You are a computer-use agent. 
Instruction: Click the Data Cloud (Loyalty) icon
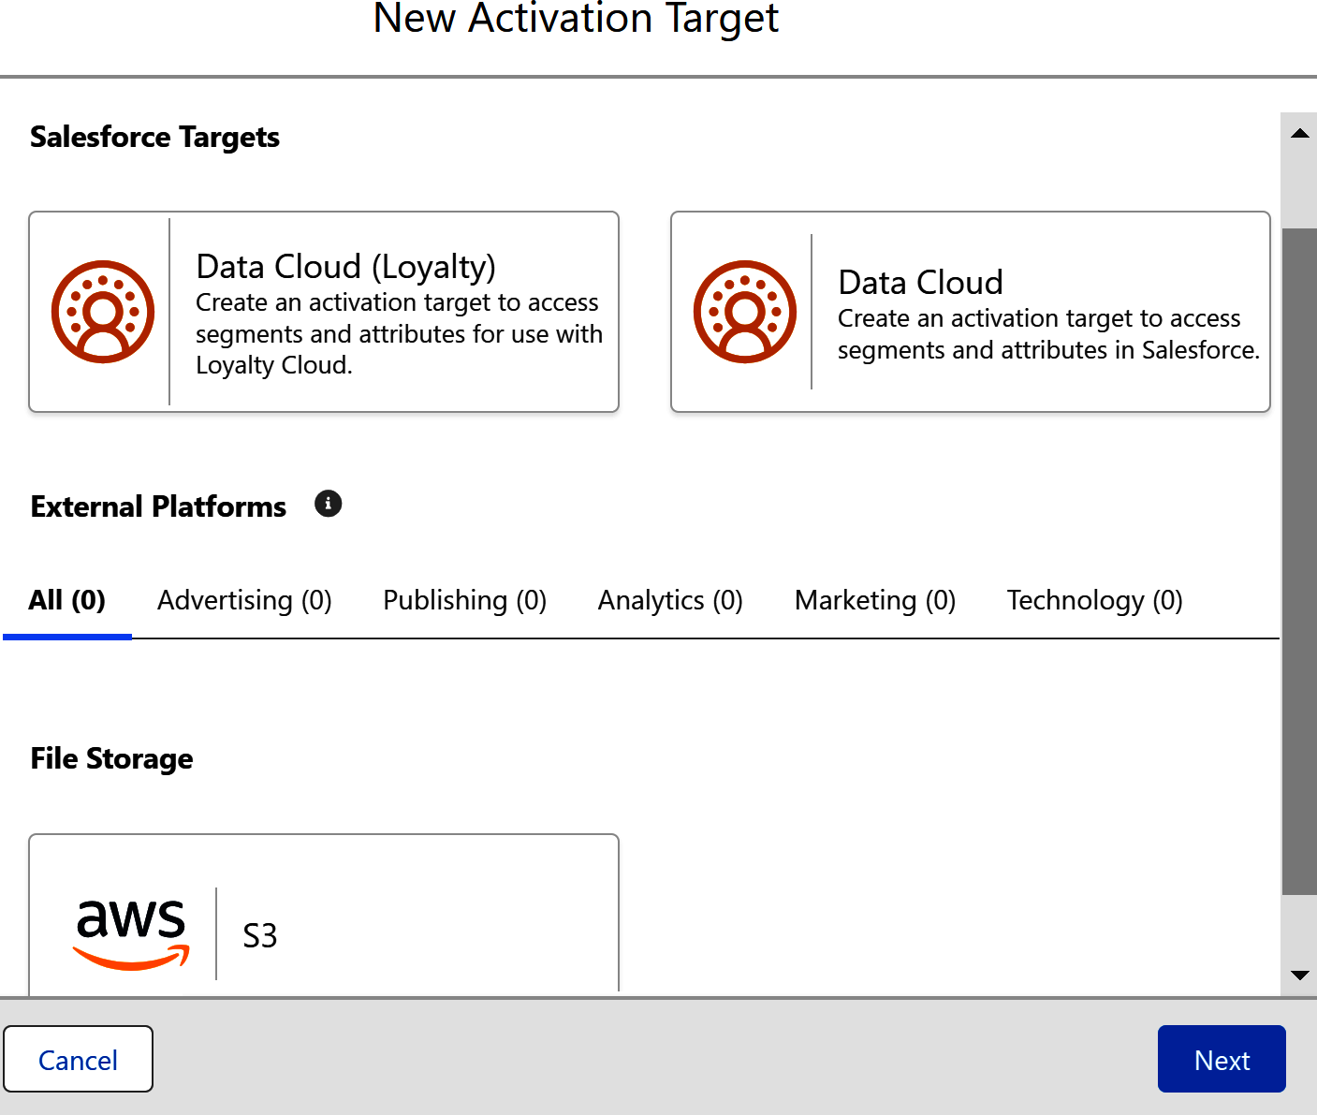coord(103,312)
